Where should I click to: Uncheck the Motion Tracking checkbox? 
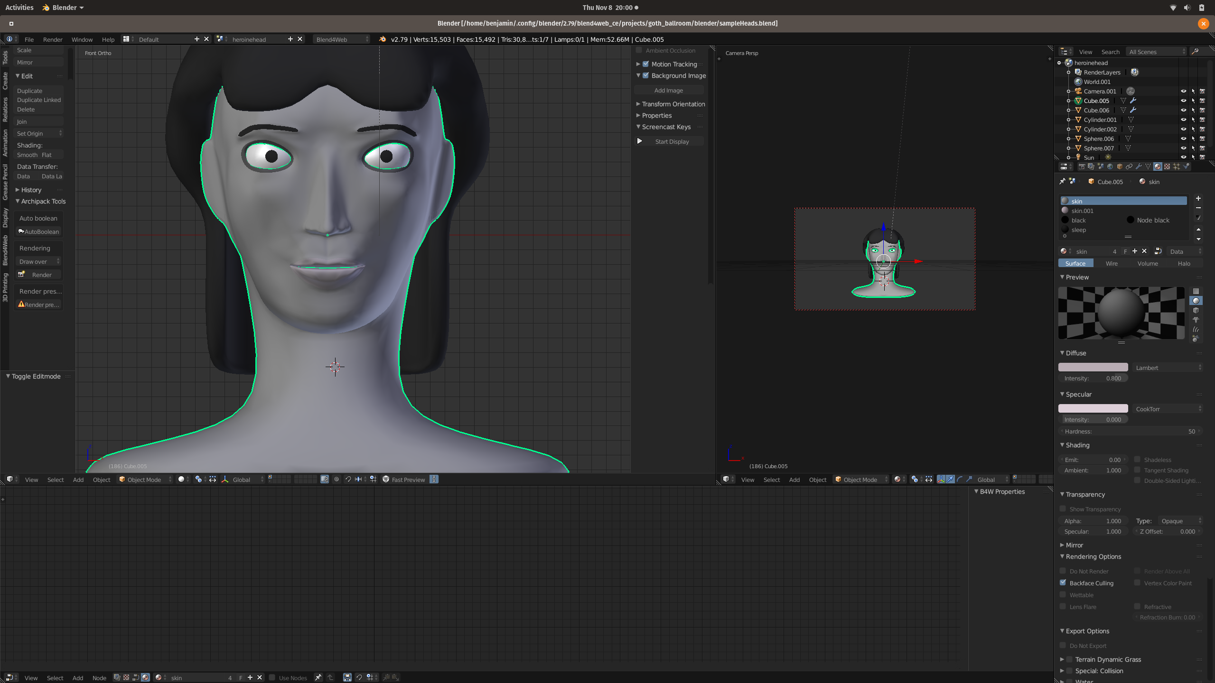click(645, 64)
